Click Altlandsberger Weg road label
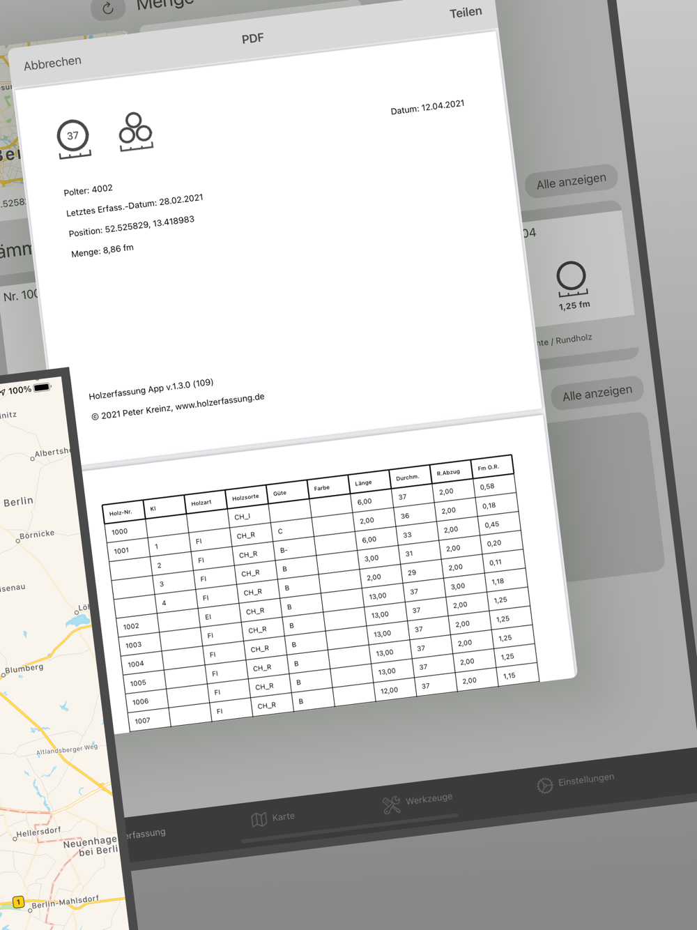Viewport: 697px width, 930px height. (x=67, y=750)
